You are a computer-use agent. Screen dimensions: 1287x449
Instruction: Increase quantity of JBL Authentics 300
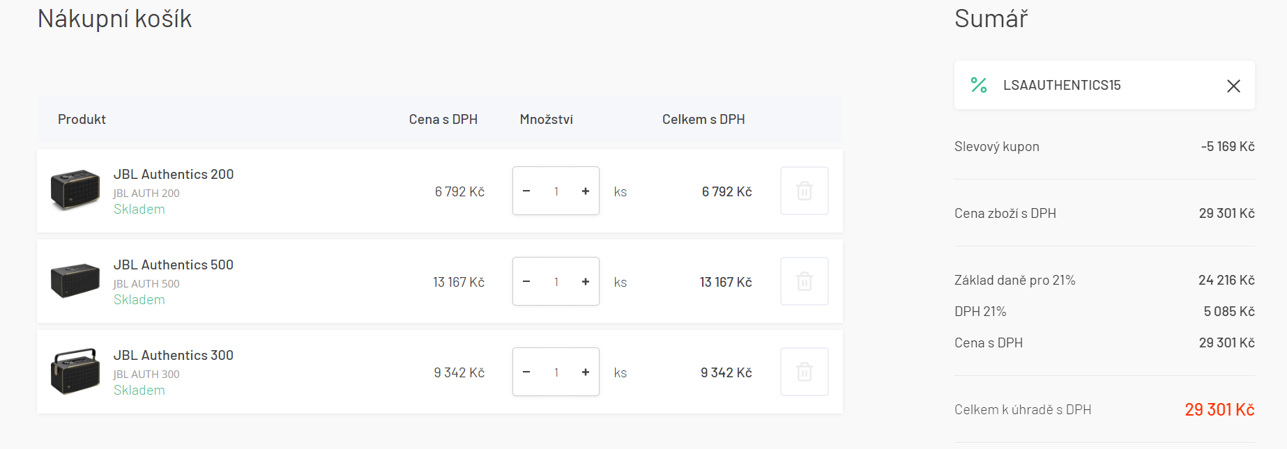pos(586,372)
